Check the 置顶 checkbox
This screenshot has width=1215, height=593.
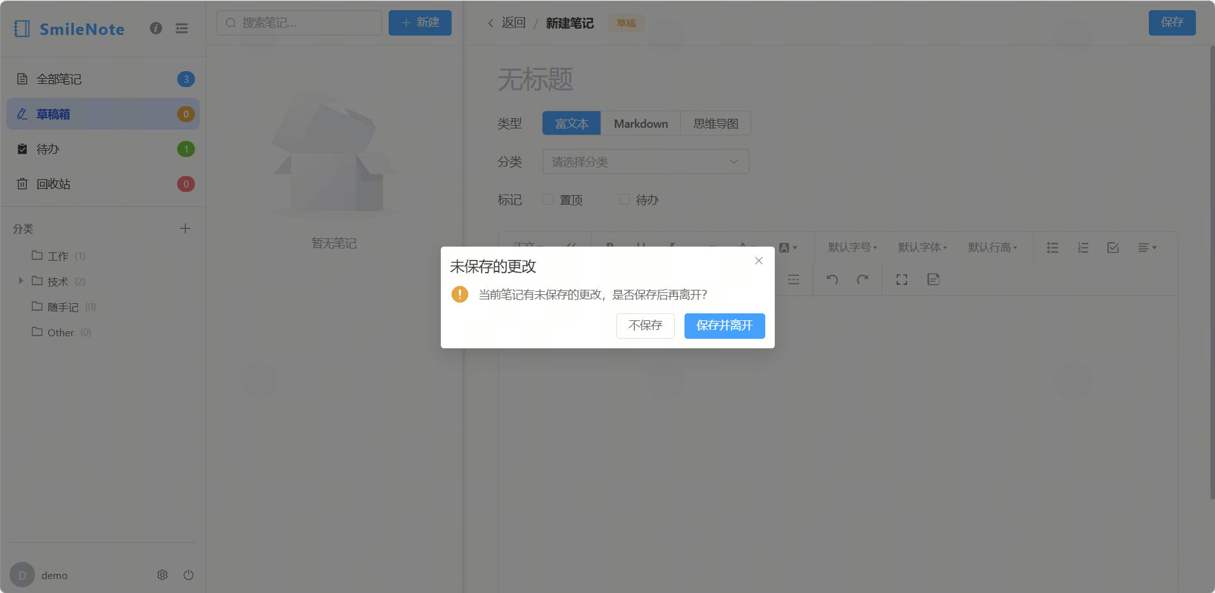pyautogui.click(x=548, y=200)
